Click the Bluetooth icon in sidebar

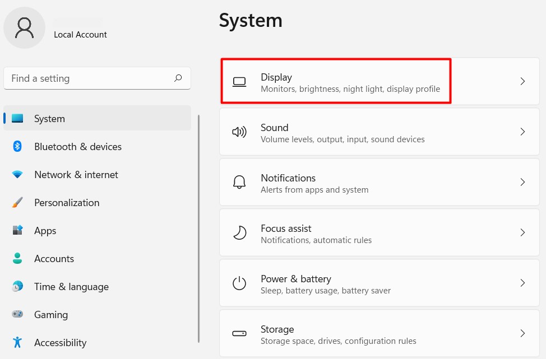(17, 147)
